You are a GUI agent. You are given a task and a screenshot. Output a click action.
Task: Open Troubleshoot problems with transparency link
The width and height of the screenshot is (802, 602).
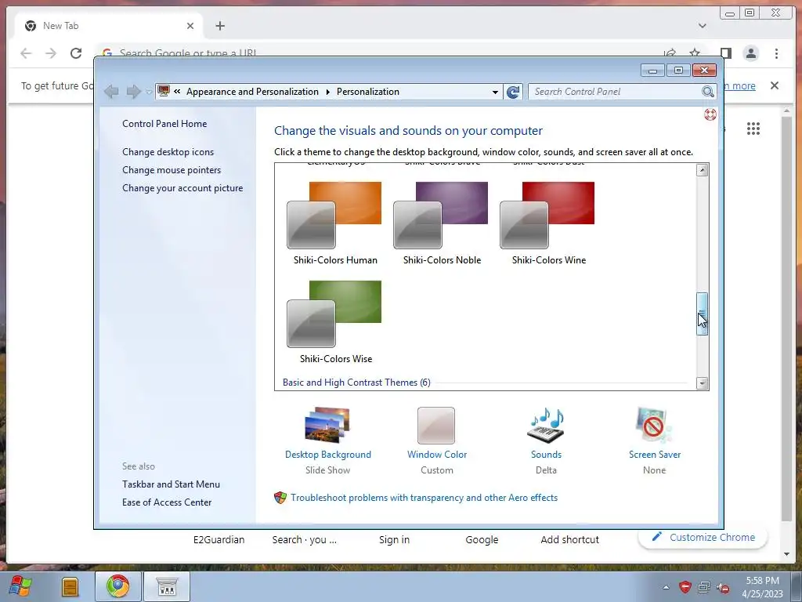pyautogui.click(x=424, y=498)
